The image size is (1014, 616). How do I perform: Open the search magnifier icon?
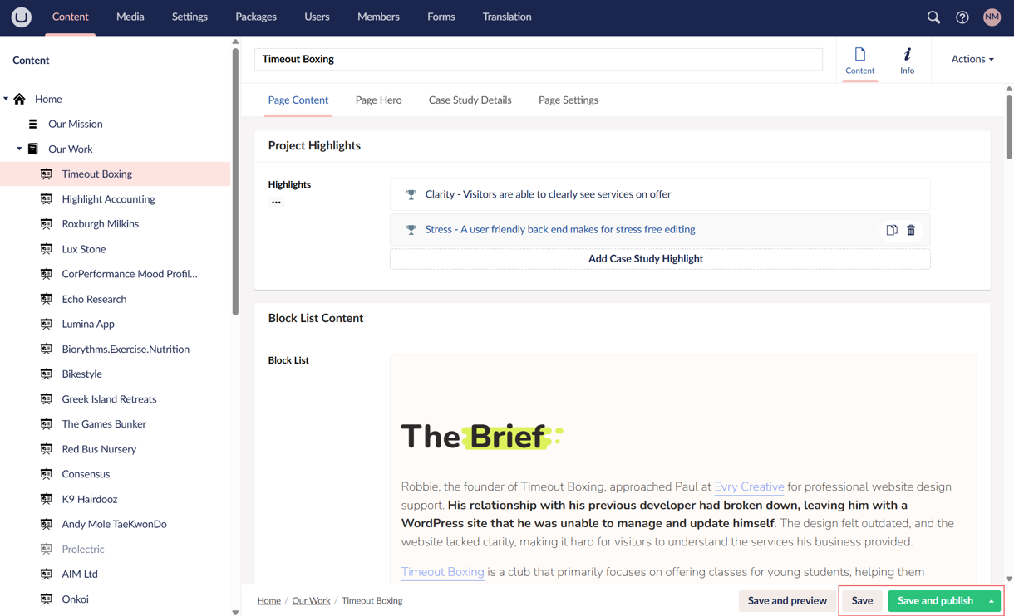click(933, 17)
